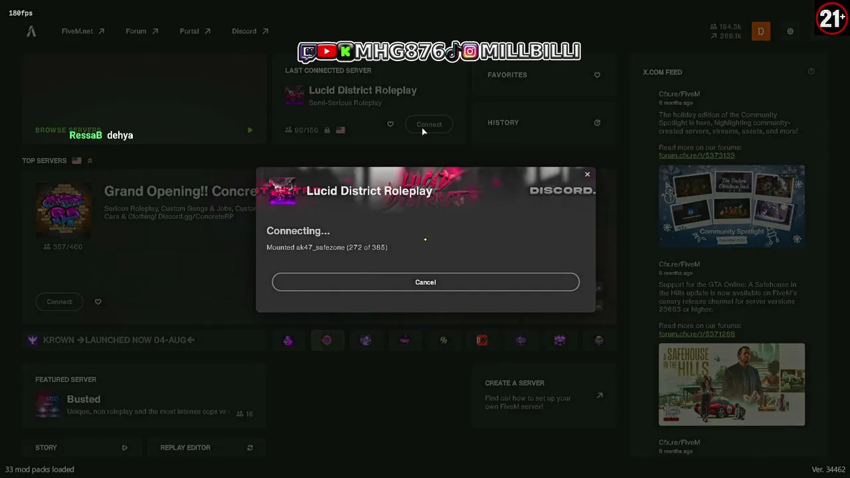This screenshot has width=850, height=478.
Task: Favorite the Grand Opening server with heart
Action: [98, 301]
